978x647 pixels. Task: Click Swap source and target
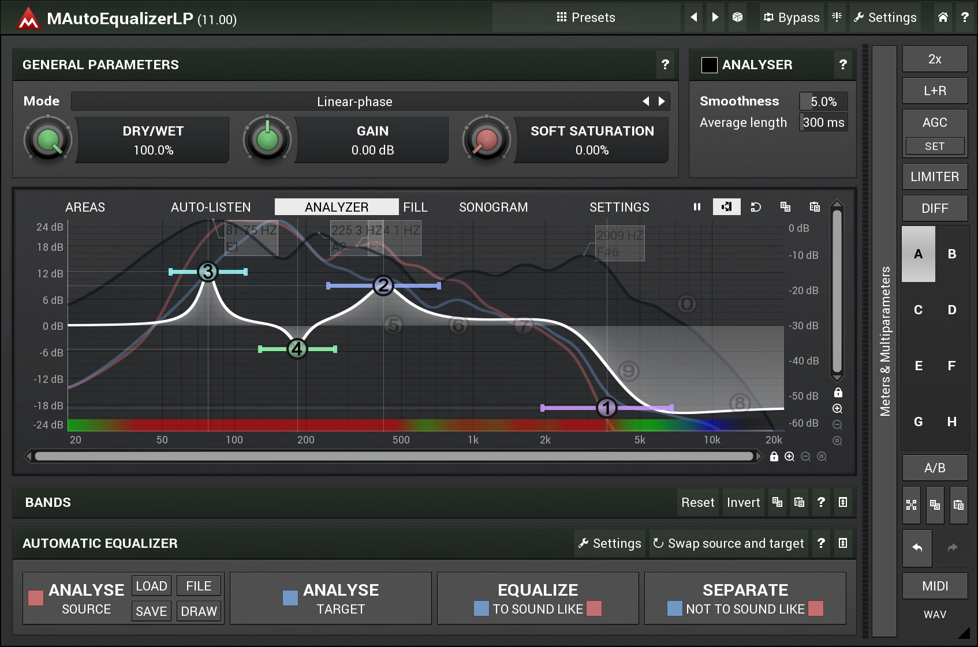729,543
